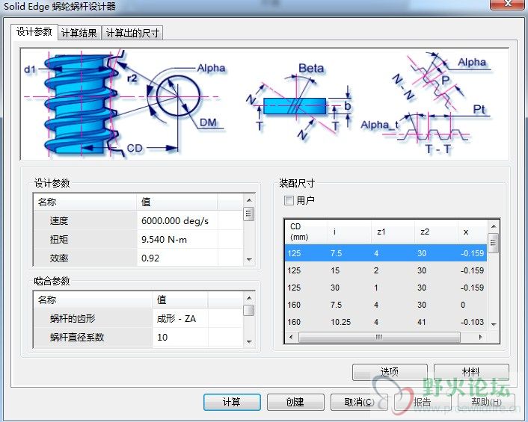Click down arrow of 啮合参数 list scrollbar
Image resolution: width=528 pixels, height=422 pixels.
click(x=249, y=341)
